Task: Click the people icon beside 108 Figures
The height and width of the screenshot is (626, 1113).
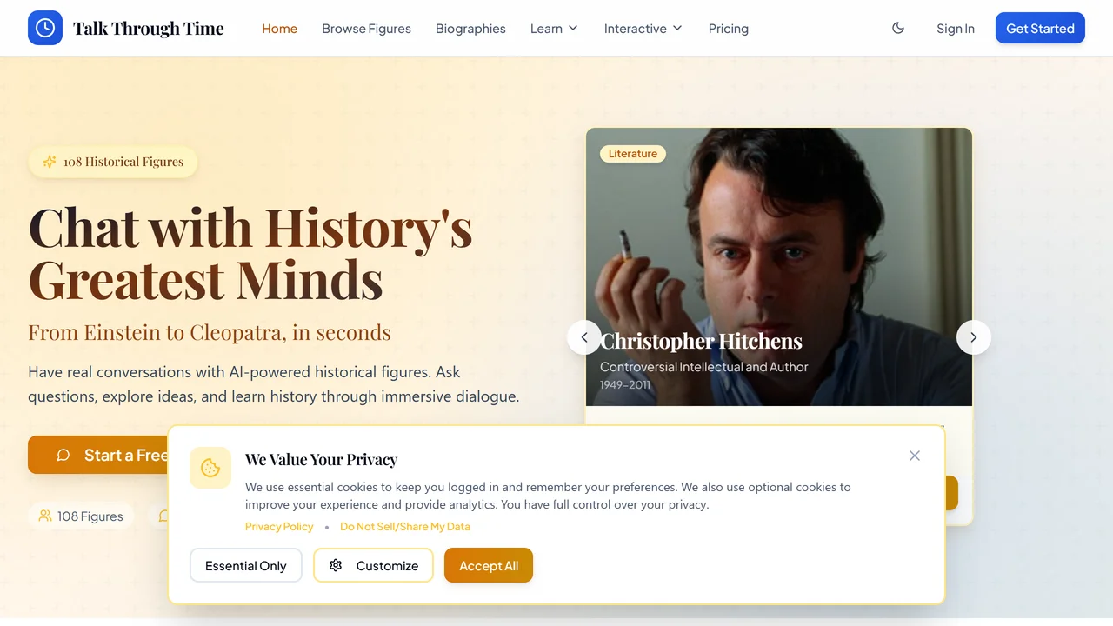Action: (x=45, y=516)
